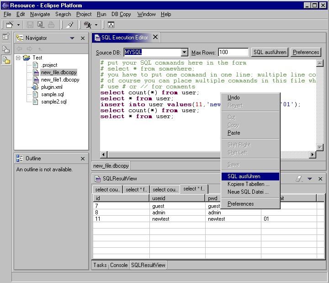Image resolution: width=329 pixels, height=283 pixels.
Task: Open the Source DB dropdown
Action: coord(184,52)
